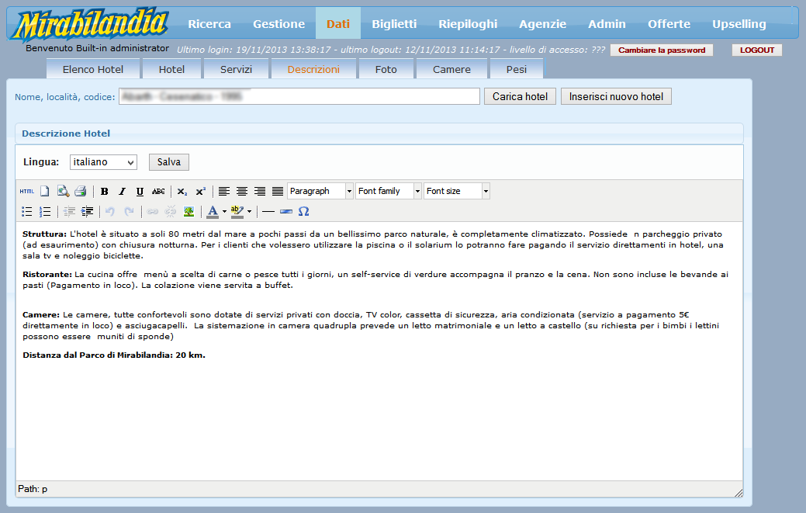Click the 'Distanza dal Parco di Mirabilandia' line

[x=114, y=355]
